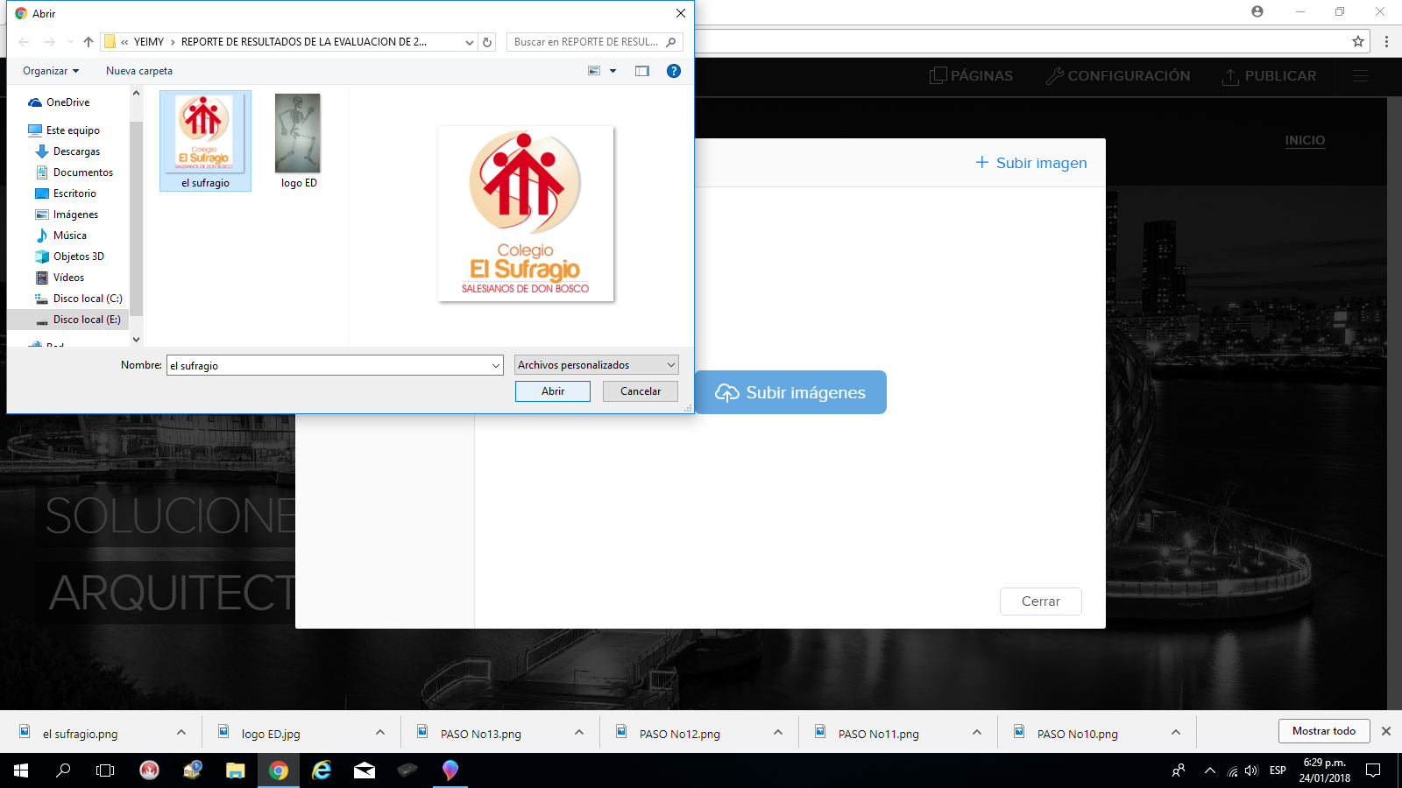Go up one folder level
Viewport: 1402px width, 788px height.
89,42
